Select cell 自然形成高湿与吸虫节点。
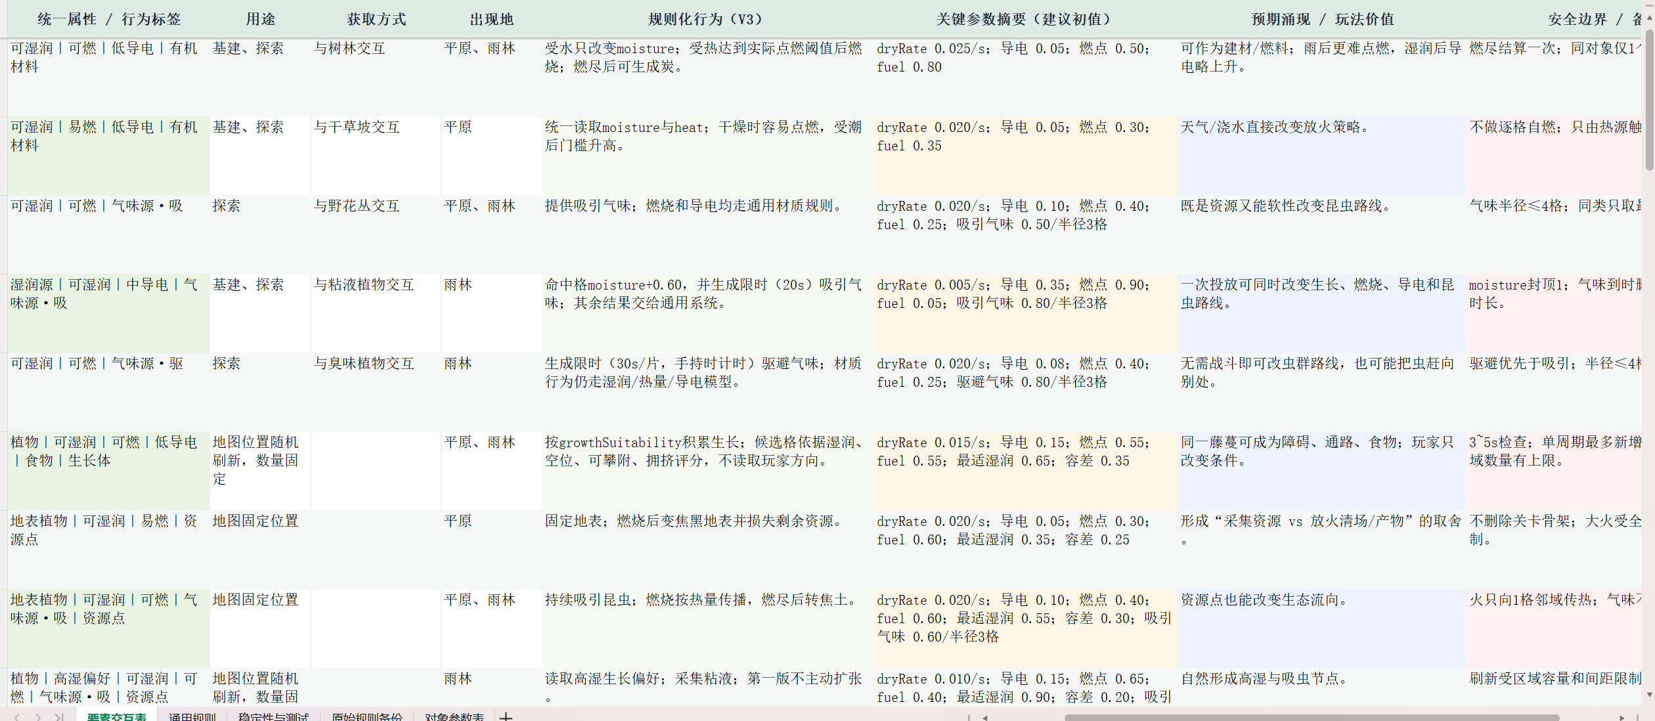The height and width of the screenshot is (721, 1655). [x=1322, y=688]
